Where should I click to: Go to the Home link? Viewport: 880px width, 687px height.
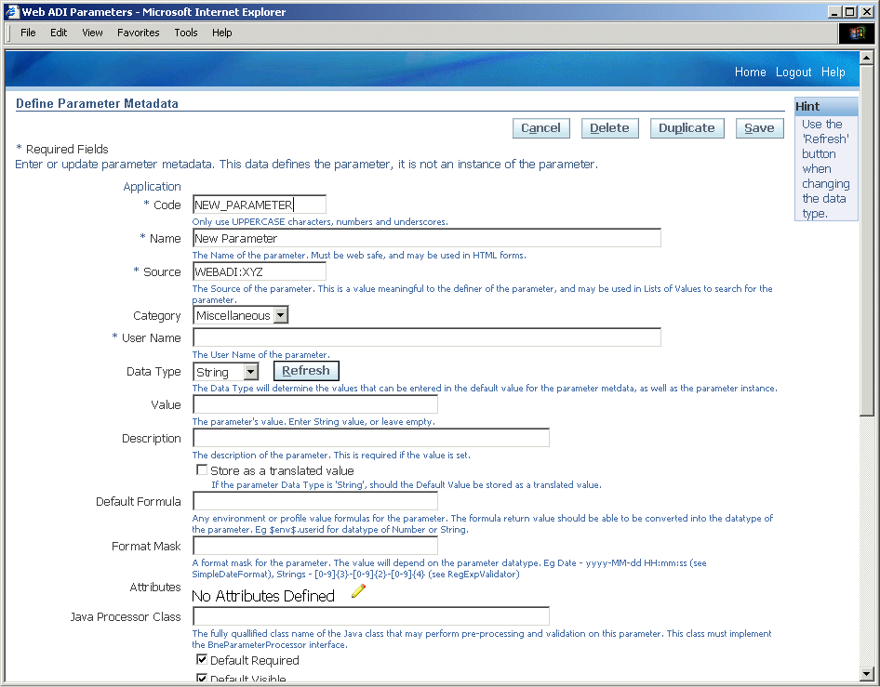coord(751,72)
